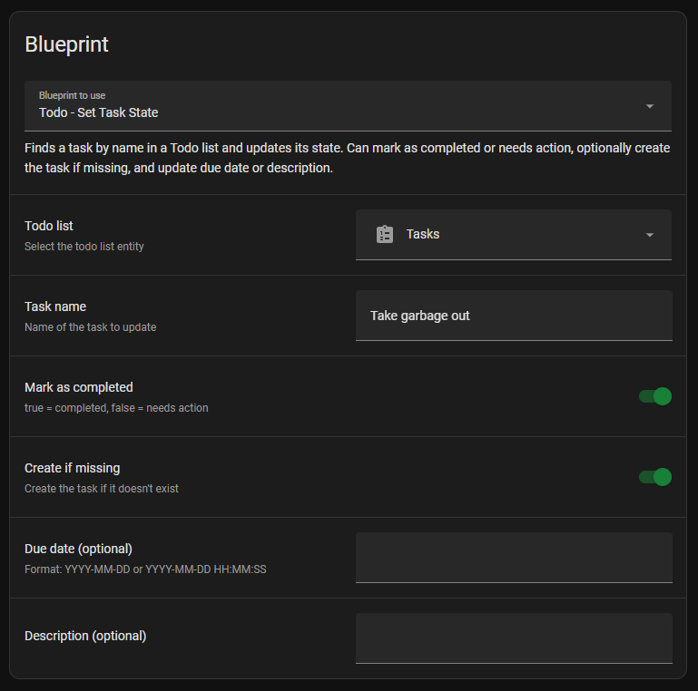Turn off the Create if missing switch
Image resolution: width=698 pixels, height=691 pixels.
(x=655, y=477)
